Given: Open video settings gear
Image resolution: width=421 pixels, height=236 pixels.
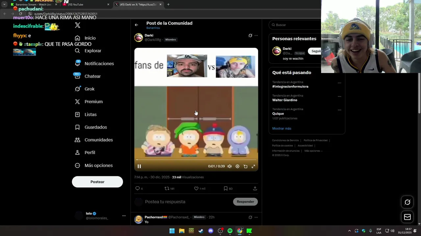Looking at the screenshot, I should [237, 167].
